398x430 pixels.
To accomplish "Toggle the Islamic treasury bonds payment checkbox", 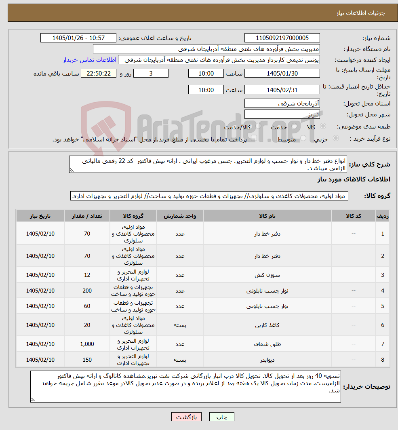I will click(x=254, y=139).
